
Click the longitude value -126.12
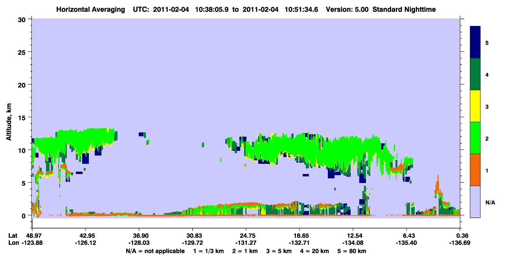click(85, 243)
